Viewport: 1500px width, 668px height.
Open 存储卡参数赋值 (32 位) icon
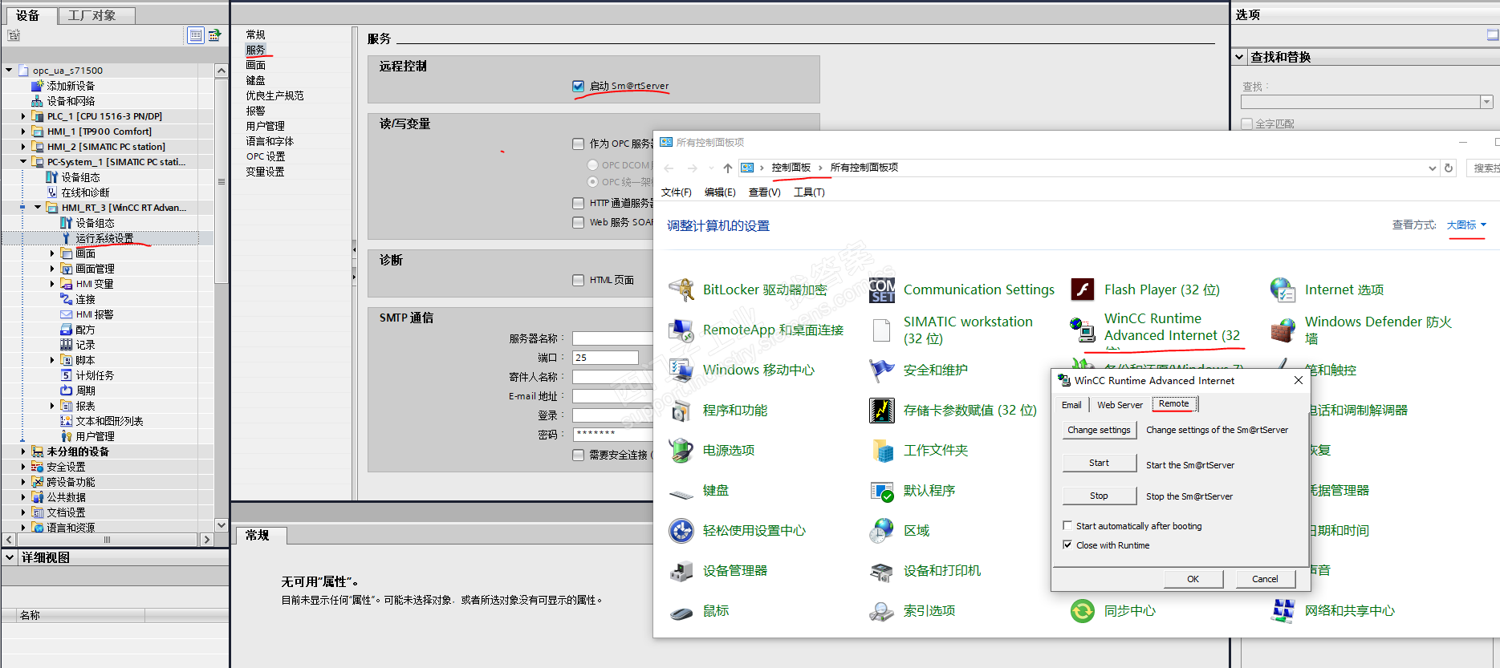coord(882,410)
